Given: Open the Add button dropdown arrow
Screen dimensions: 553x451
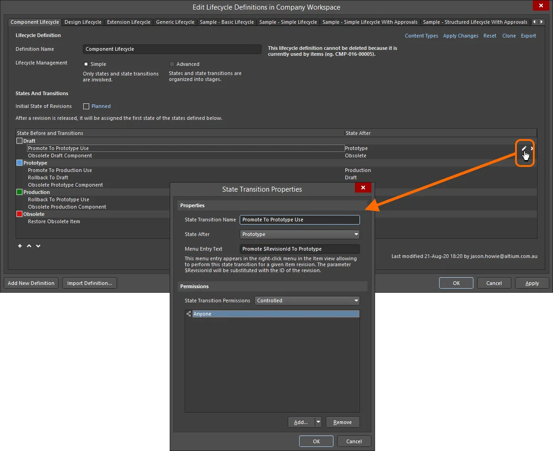Looking at the screenshot, I should pyautogui.click(x=318, y=422).
